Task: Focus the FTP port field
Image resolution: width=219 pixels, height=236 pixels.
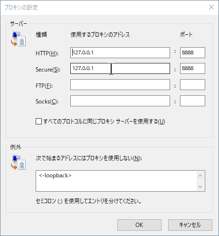Action: tap(192, 85)
